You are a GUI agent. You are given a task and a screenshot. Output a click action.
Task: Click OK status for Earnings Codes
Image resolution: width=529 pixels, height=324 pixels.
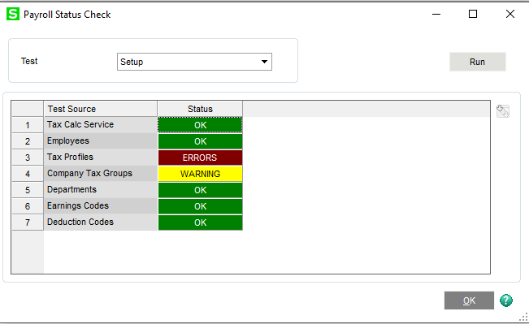tap(201, 206)
